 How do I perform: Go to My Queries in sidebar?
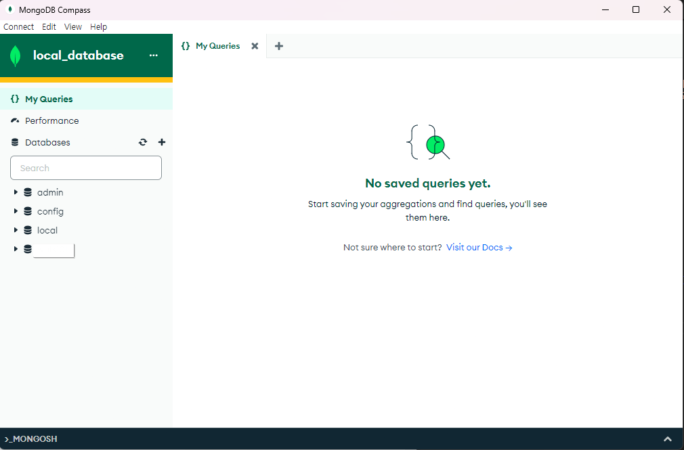pos(87,99)
